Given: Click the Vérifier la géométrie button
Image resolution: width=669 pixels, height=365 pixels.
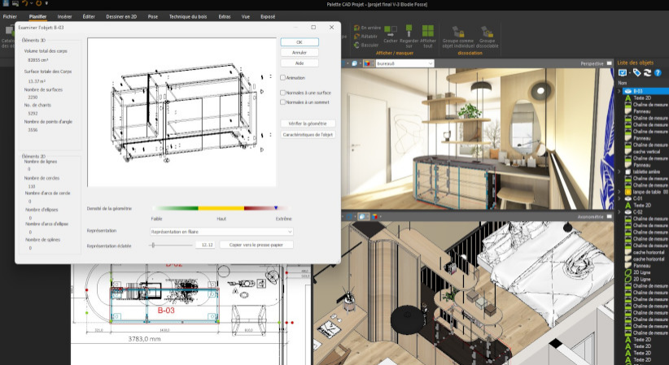Looking at the screenshot, I should coord(308,124).
